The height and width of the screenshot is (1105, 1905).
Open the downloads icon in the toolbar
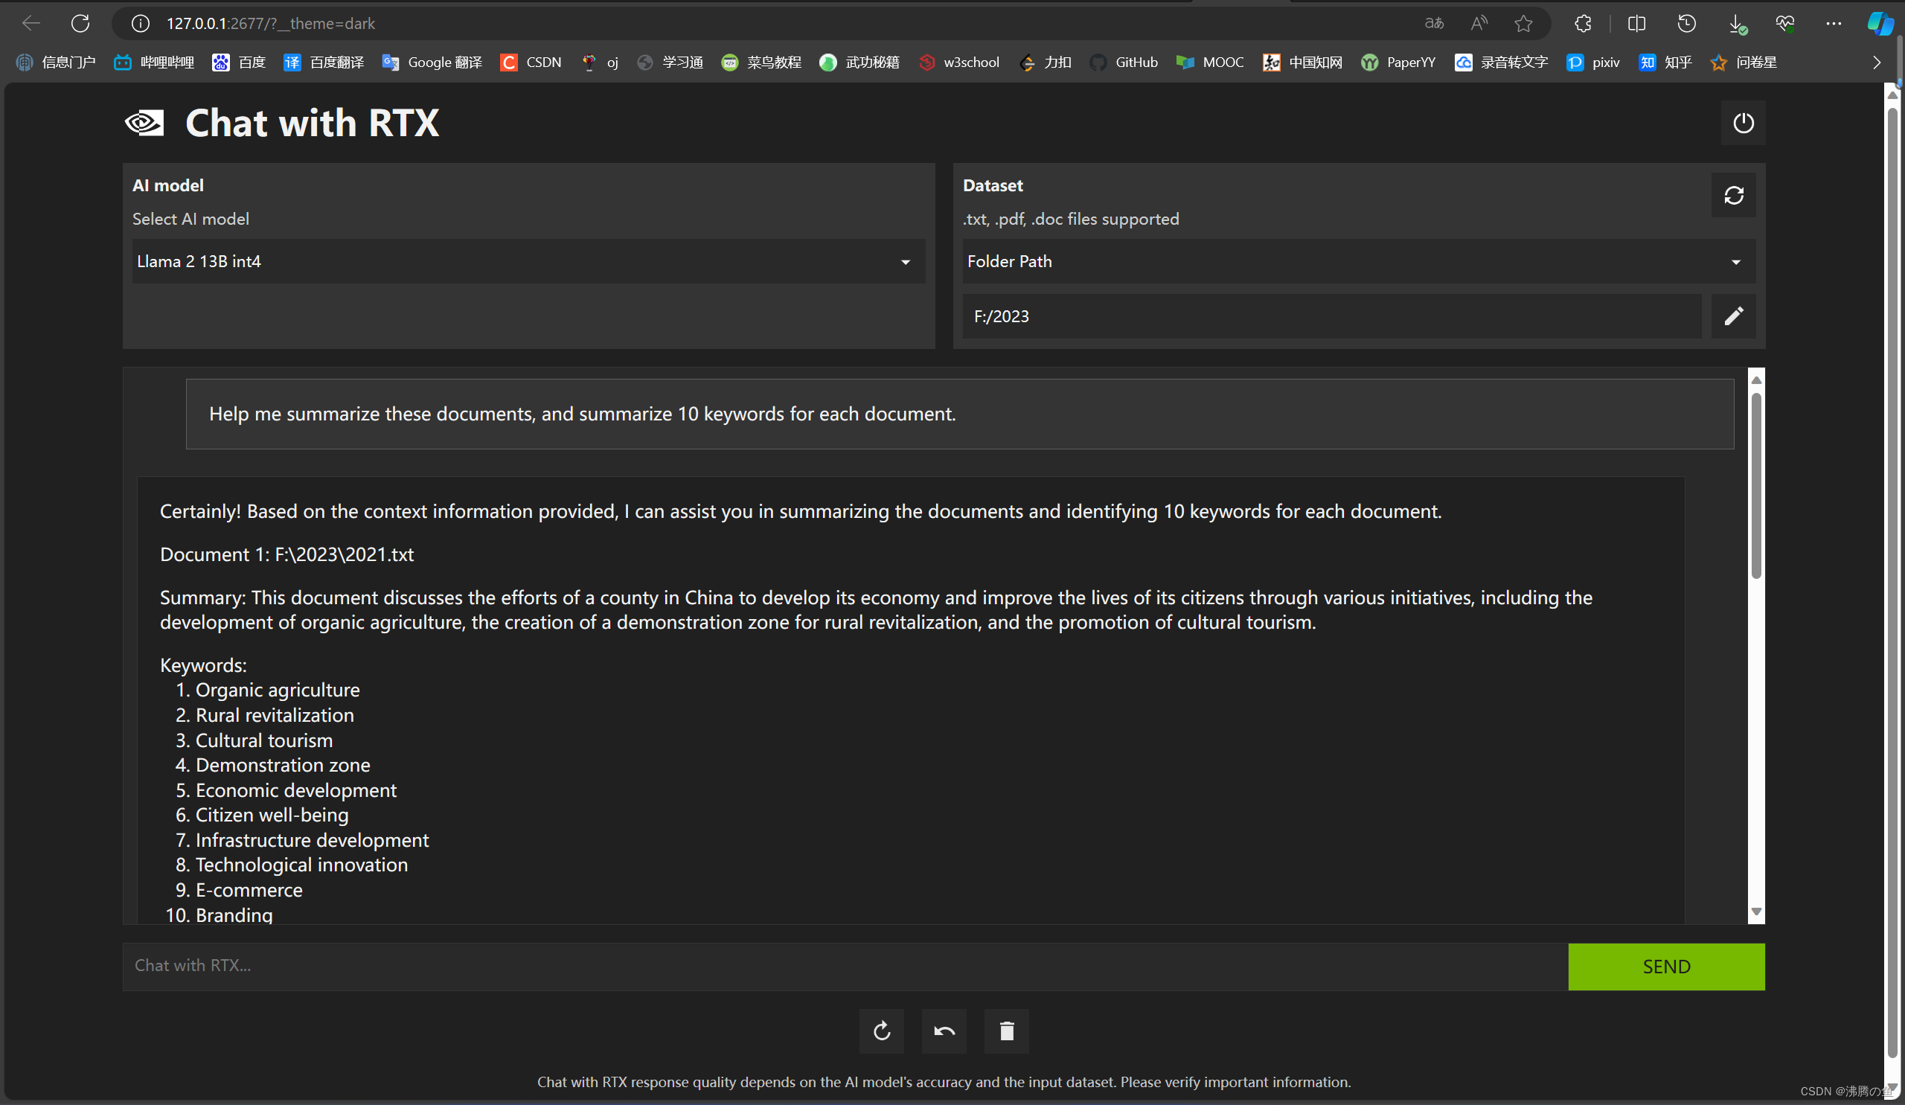(1736, 23)
